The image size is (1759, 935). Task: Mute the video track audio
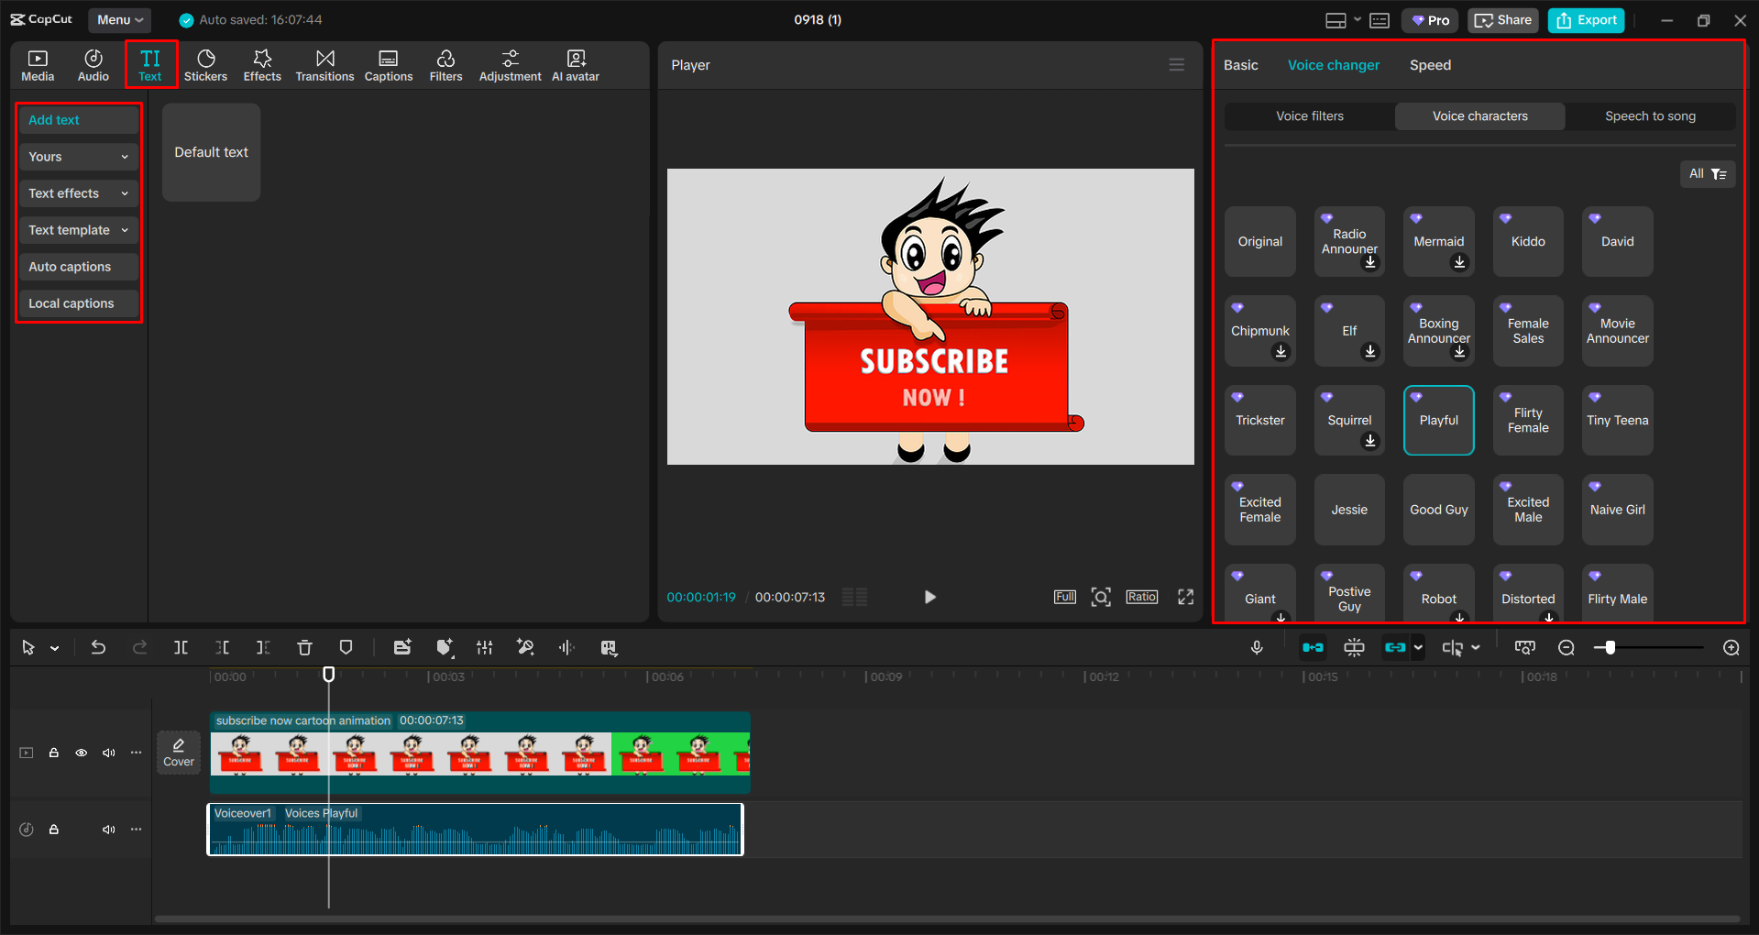pos(109,753)
